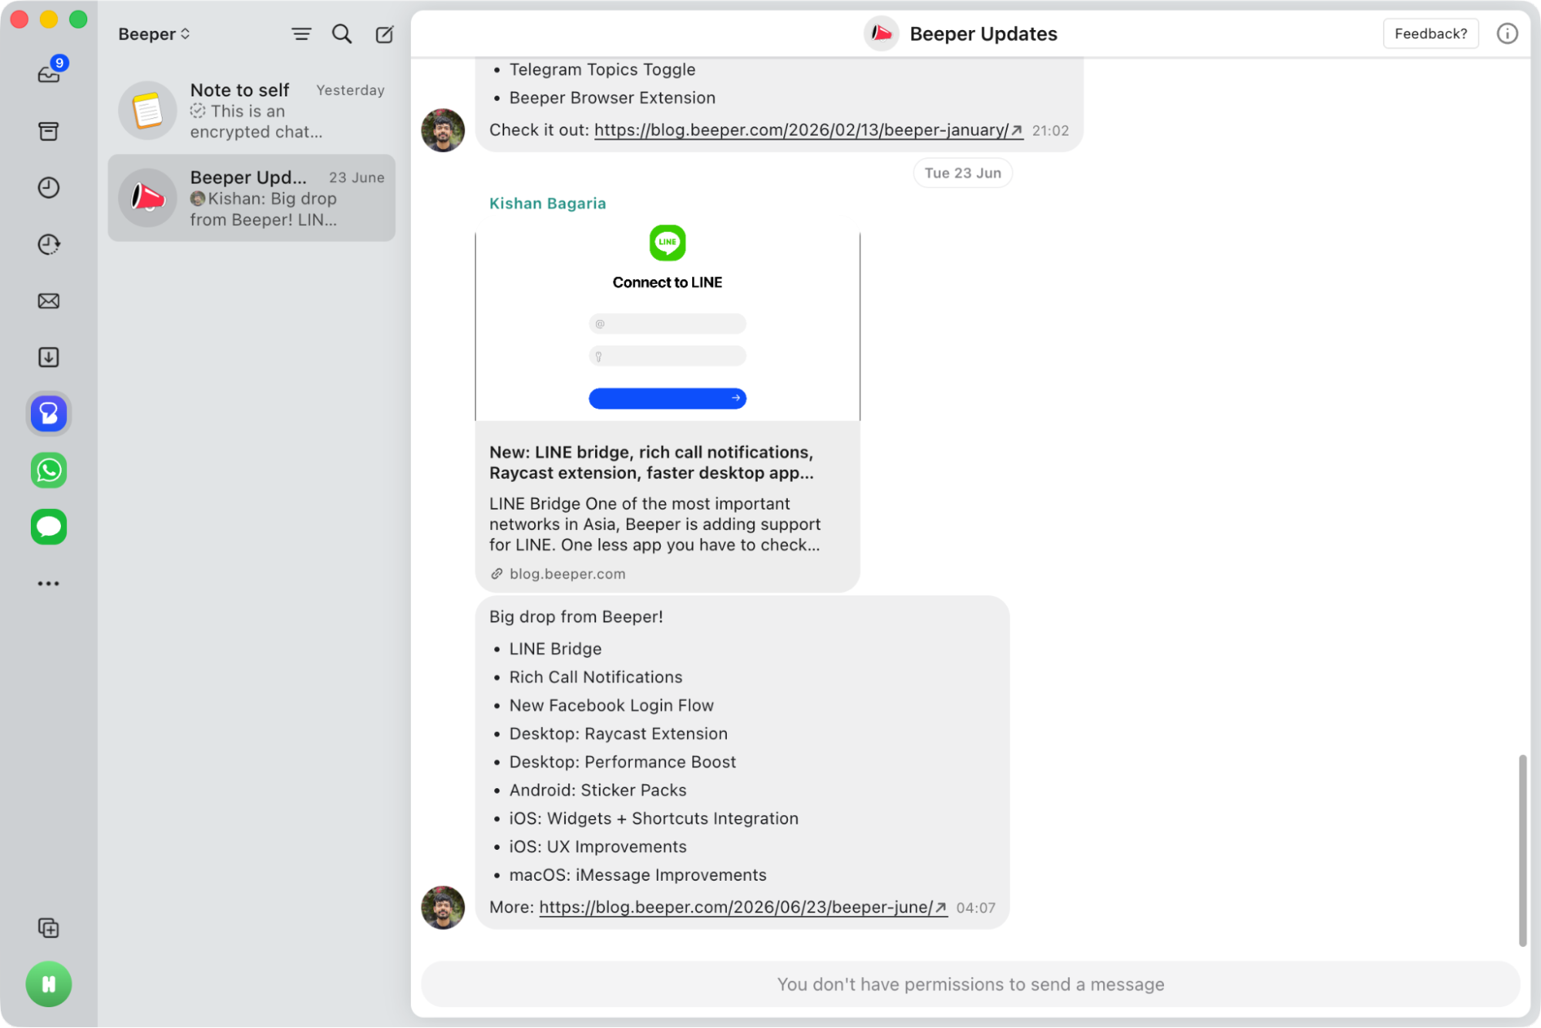Open the envelope mail icon in sidebar
Image resolution: width=1541 pixels, height=1028 pixels.
point(49,301)
